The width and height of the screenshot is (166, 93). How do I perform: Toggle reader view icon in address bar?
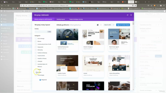click(x=133, y=6)
